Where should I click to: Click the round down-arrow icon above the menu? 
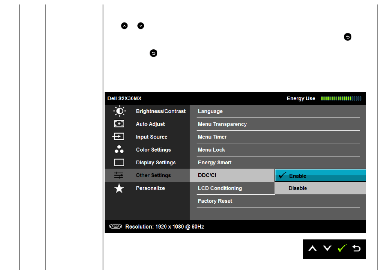[141, 26]
